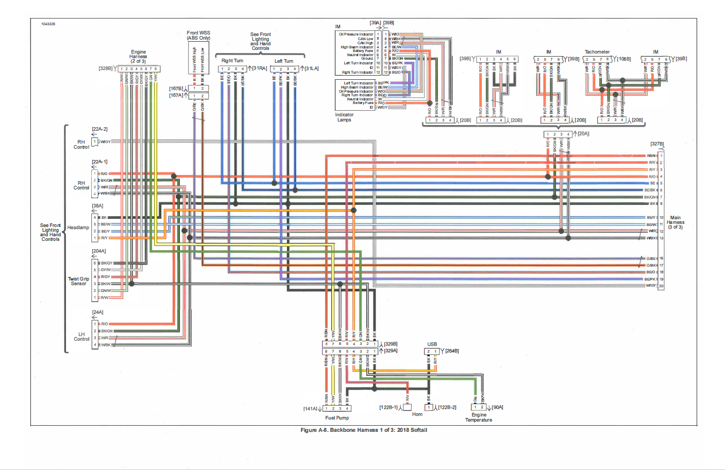Click connector reference [141A] by Fuel Pump
This screenshot has width=725, height=470.
point(310,409)
